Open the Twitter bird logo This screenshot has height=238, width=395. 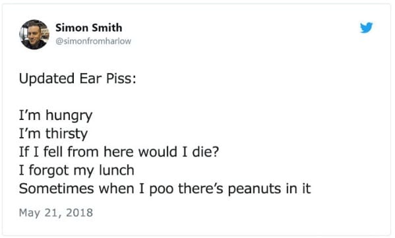(x=366, y=28)
